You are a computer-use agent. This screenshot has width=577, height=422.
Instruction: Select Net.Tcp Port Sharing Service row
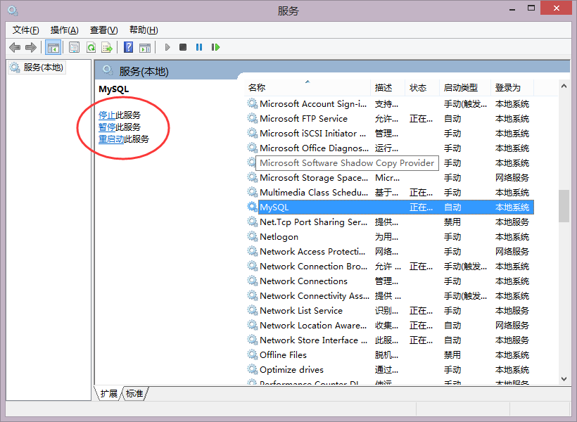[389, 222]
